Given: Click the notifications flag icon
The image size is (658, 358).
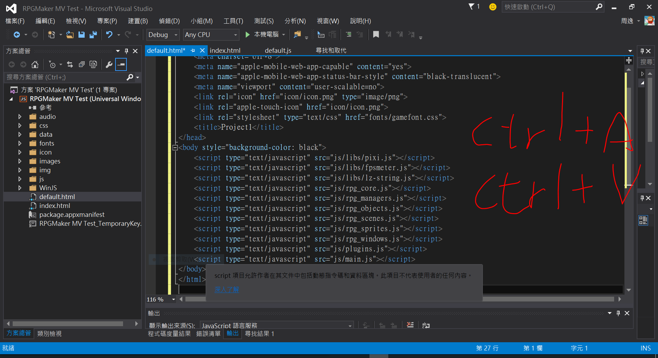Looking at the screenshot, I should point(472,7).
